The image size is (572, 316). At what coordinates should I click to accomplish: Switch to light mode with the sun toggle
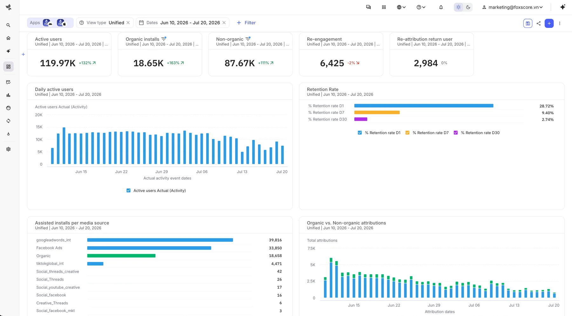pos(459,7)
